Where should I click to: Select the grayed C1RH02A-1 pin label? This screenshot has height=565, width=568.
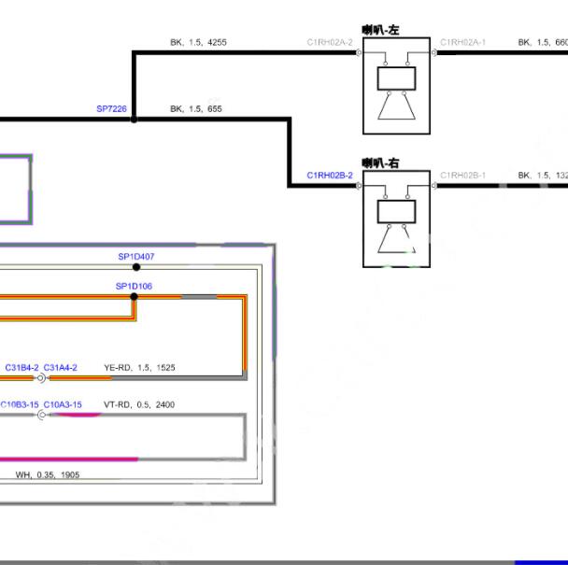click(x=462, y=42)
